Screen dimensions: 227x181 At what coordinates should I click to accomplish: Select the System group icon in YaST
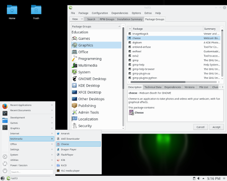[x=74, y=72]
